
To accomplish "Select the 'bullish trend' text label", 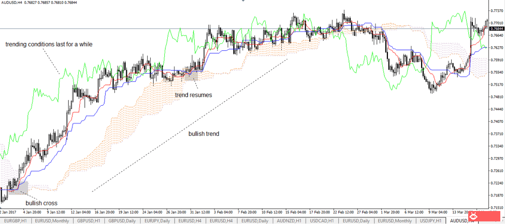I will click(x=204, y=133).
